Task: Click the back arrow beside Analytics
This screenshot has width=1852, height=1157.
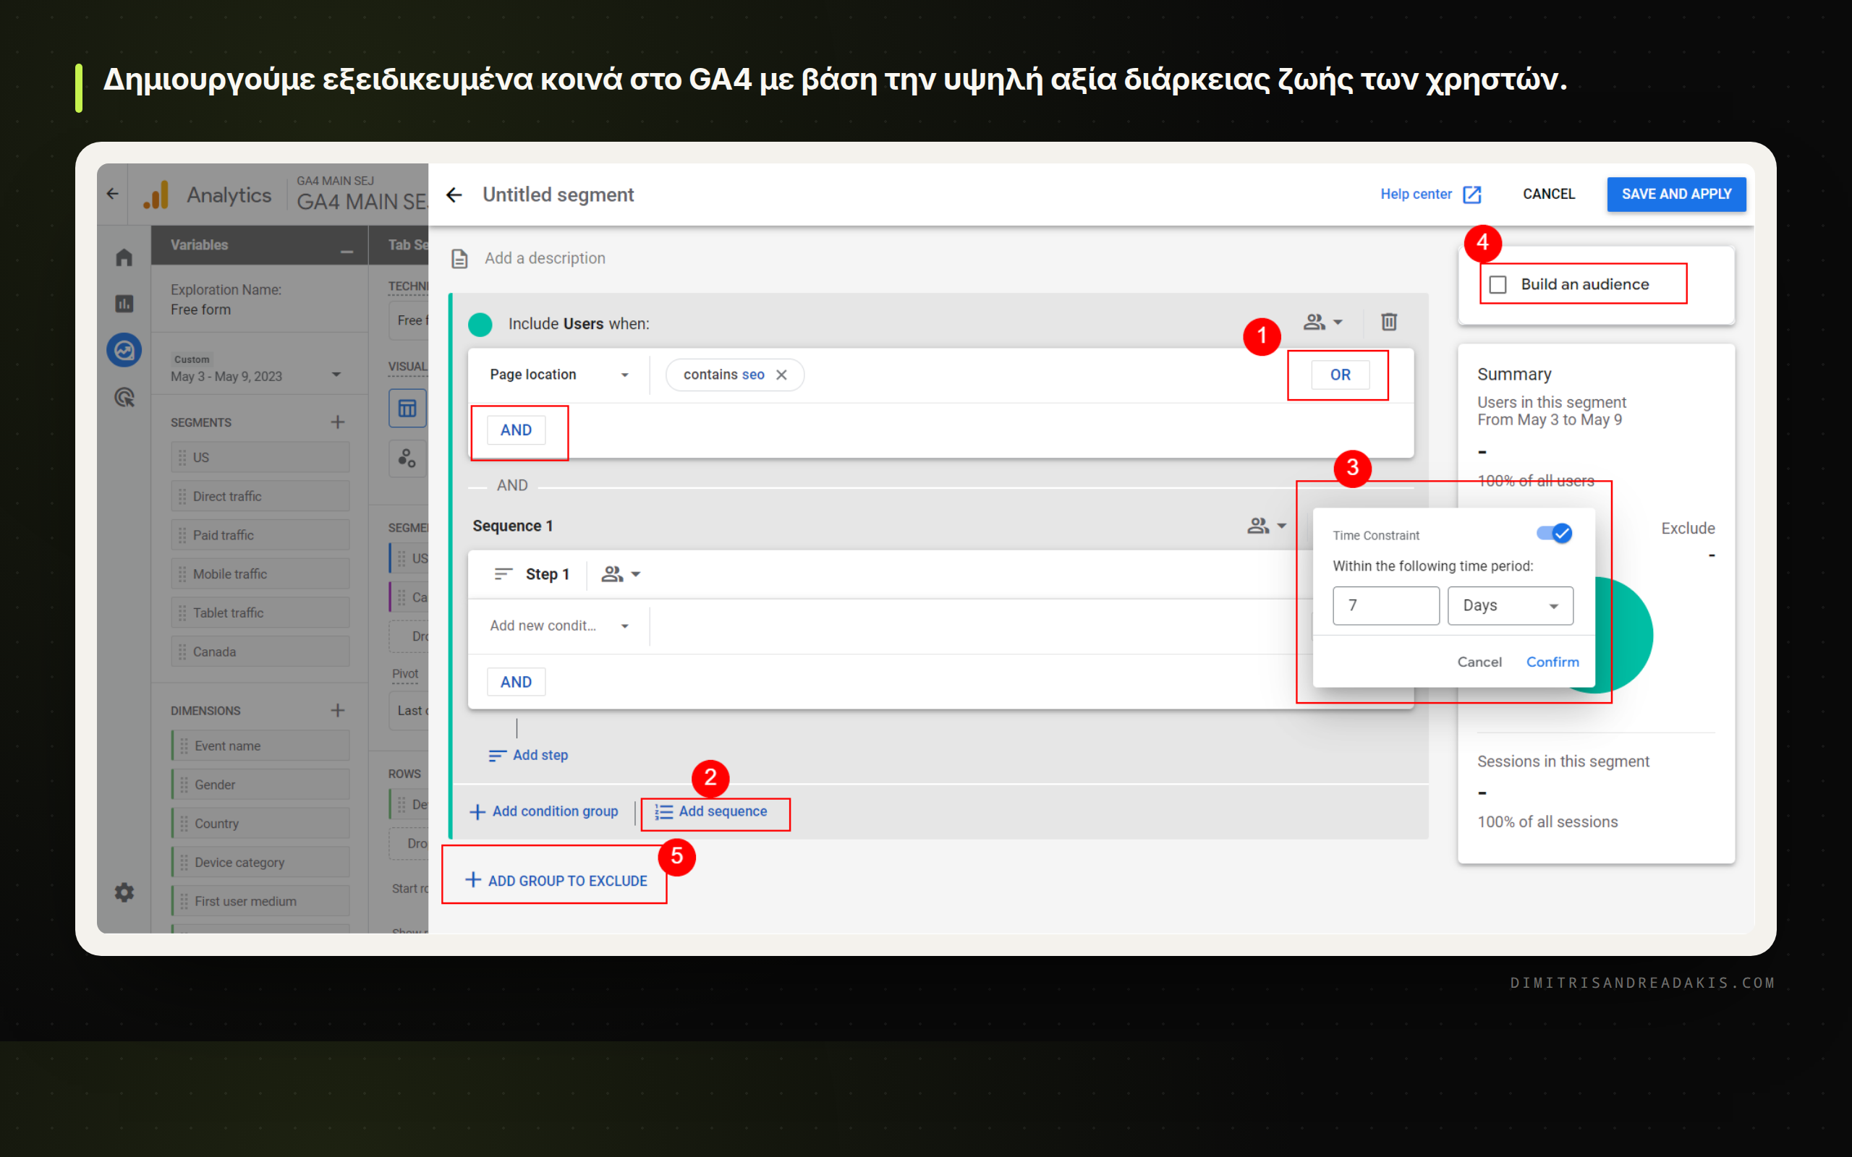Action: tap(113, 195)
